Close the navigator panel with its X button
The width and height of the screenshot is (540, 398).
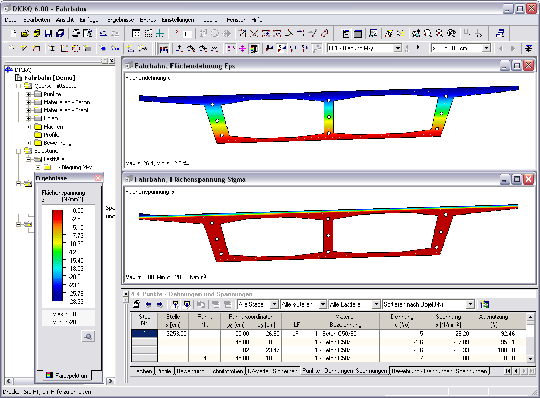pos(112,60)
